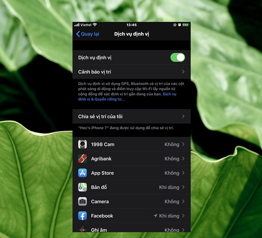
Task: Open App Store row chevron
Action: pos(183,173)
